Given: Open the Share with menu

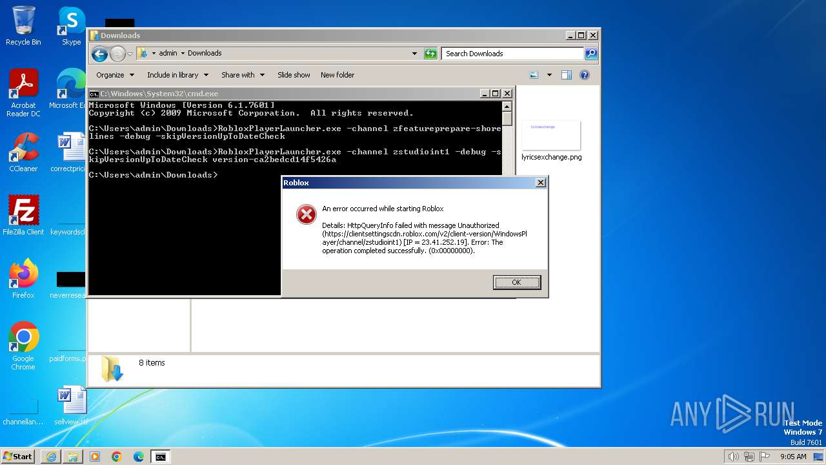Looking at the screenshot, I should click(x=243, y=75).
